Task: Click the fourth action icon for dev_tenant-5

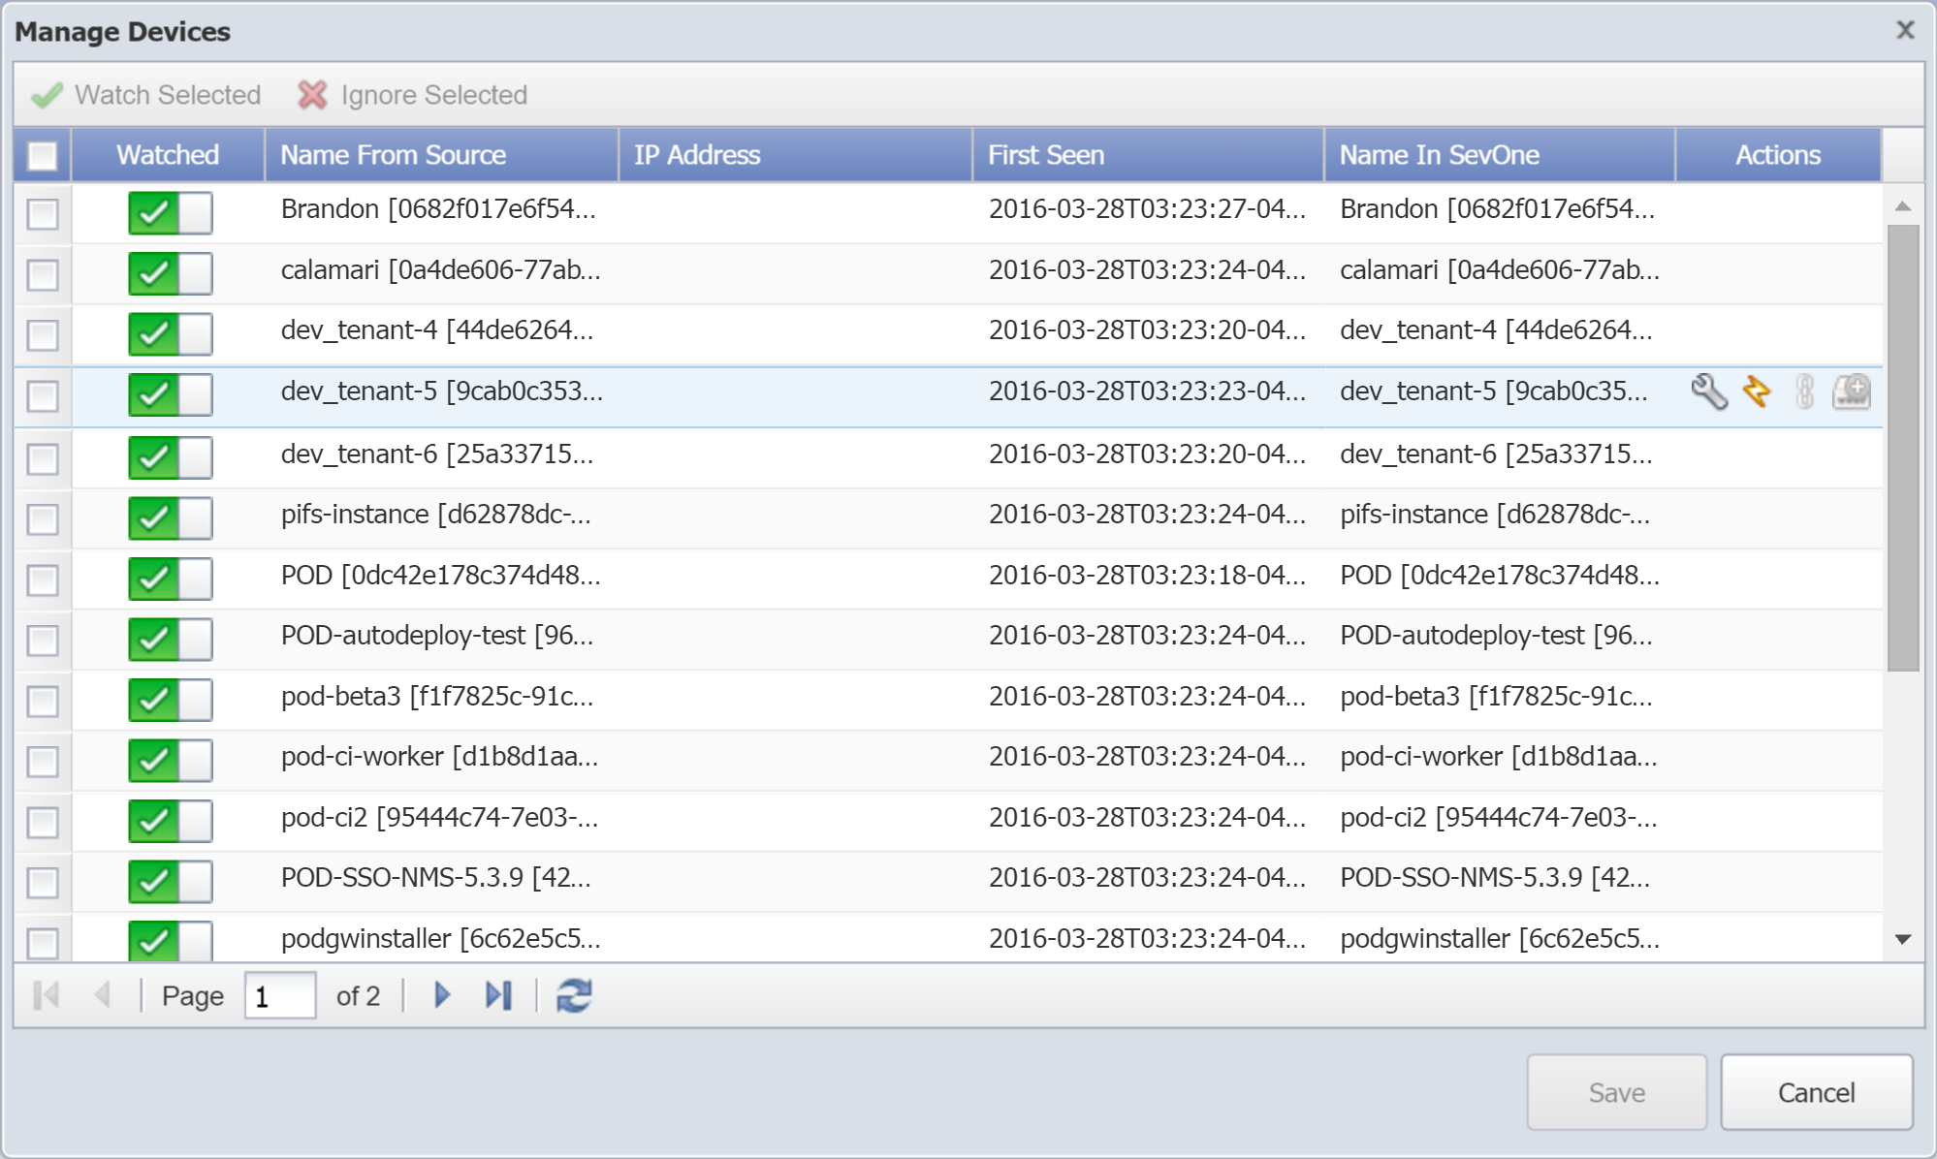Action: (1853, 393)
